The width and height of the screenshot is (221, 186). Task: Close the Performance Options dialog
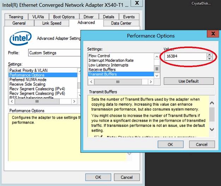pos(213,34)
